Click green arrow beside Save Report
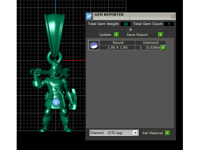This screenshot has height=150, width=200. point(160,35)
